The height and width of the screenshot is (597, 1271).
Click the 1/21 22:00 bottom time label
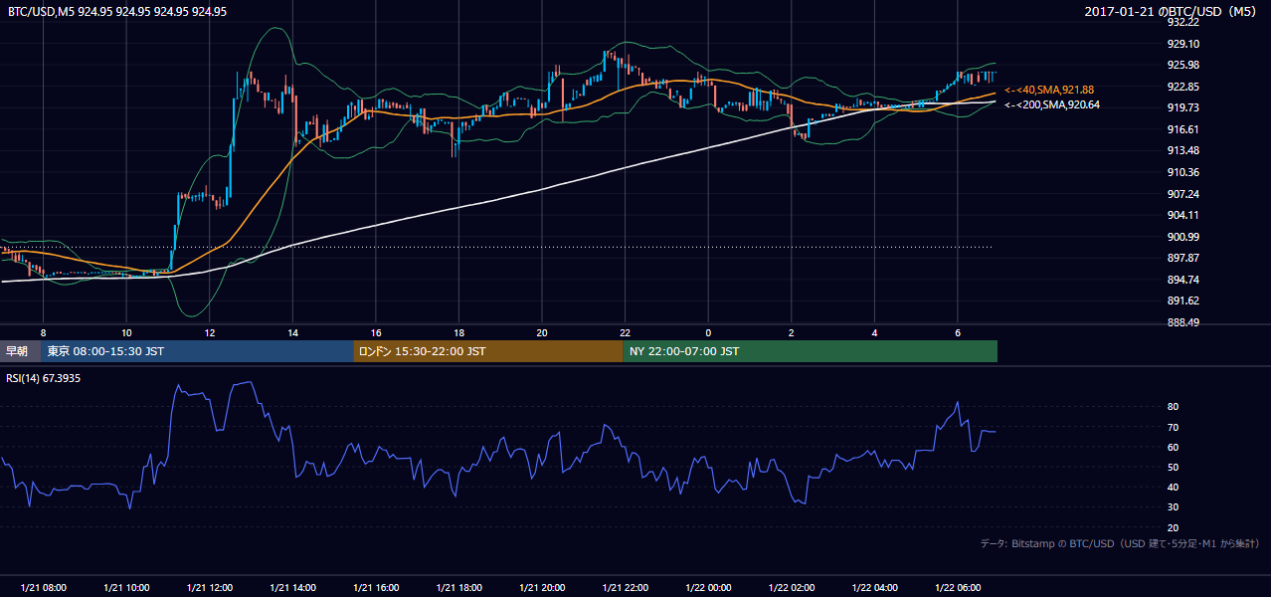coord(625,588)
